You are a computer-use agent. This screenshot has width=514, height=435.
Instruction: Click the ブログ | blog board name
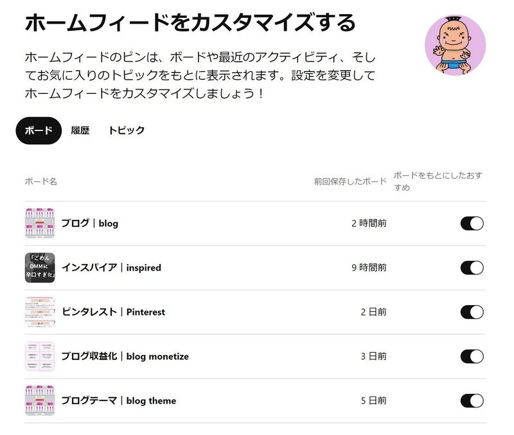(90, 224)
